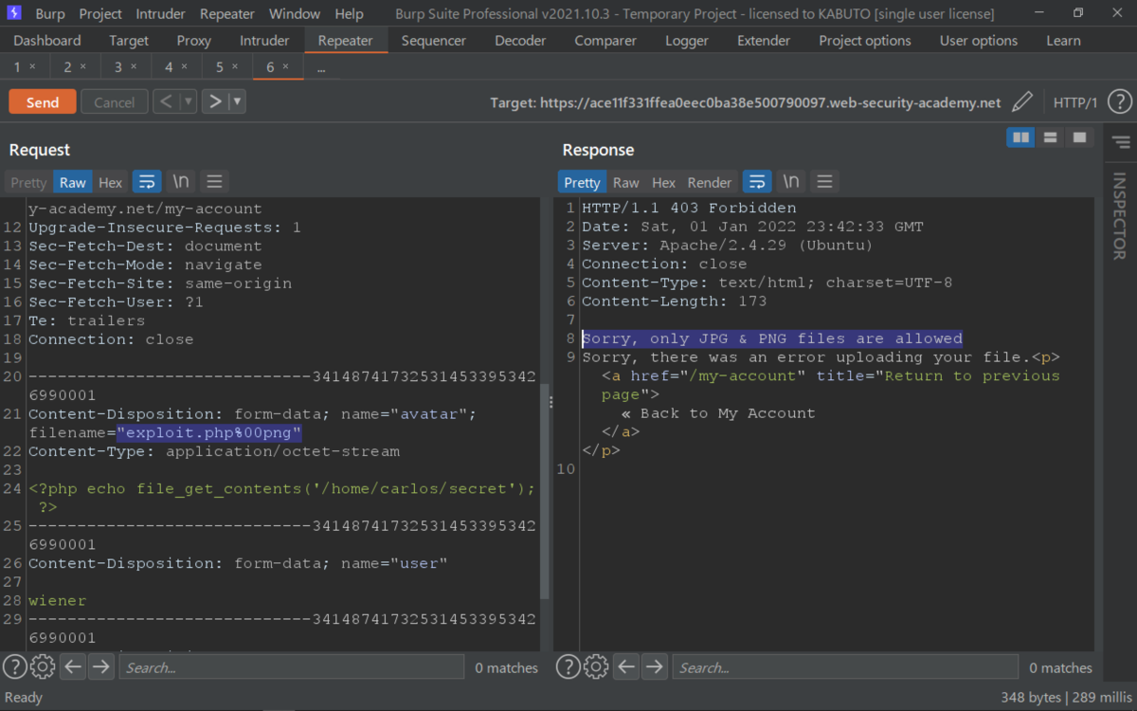Open back history dropdown arrow
This screenshot has height=711, width=1137.
click(x=188, y=101)
